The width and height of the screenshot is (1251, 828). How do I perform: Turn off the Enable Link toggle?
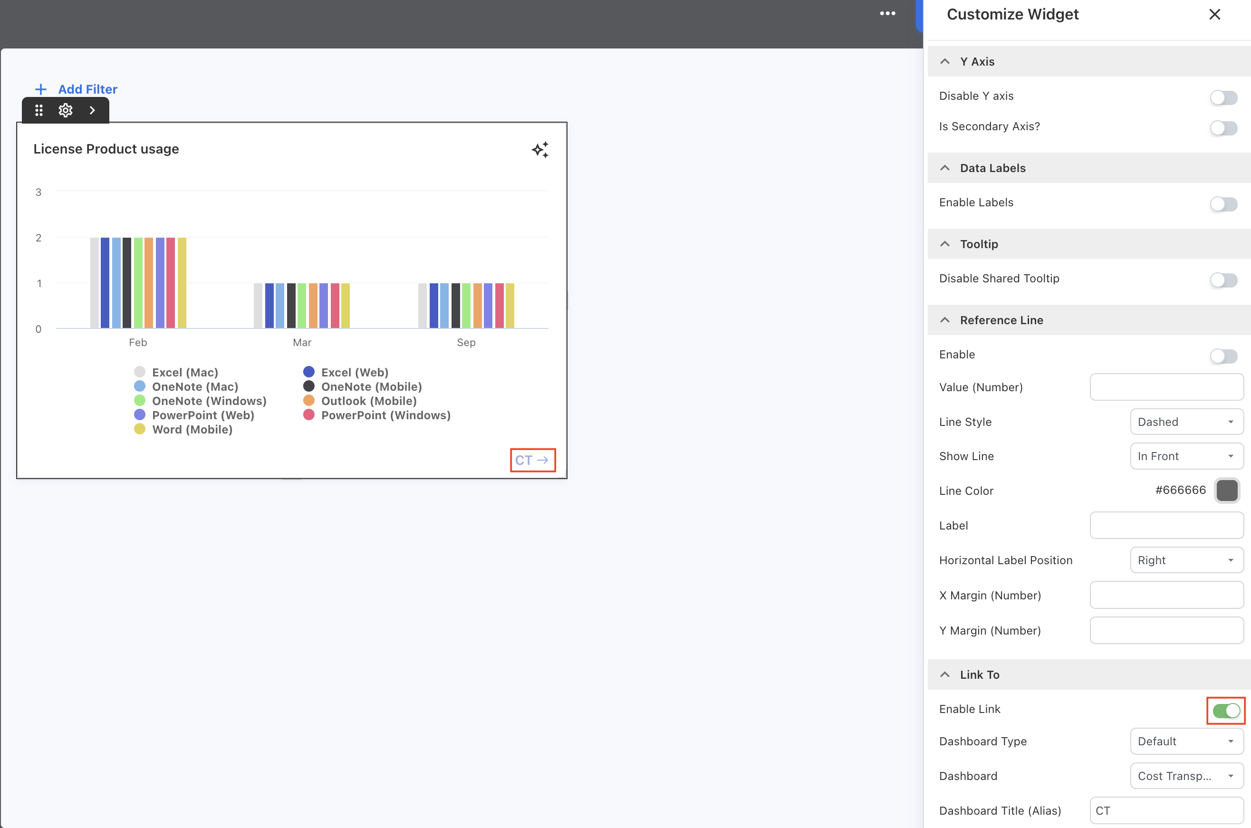[x=1226, y=711]
